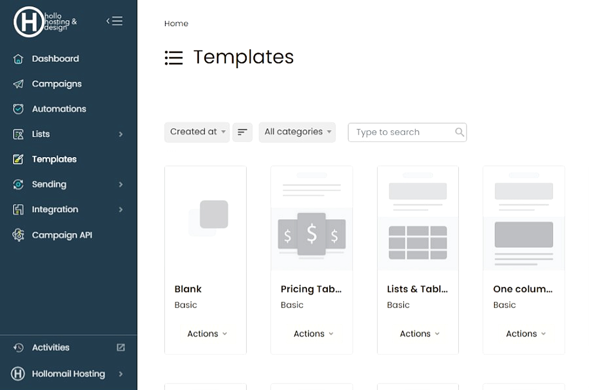The height and width of the screenshot is (390, 589).
Task: Open Actions dropdown for Blank template
Action: [207, 334]
